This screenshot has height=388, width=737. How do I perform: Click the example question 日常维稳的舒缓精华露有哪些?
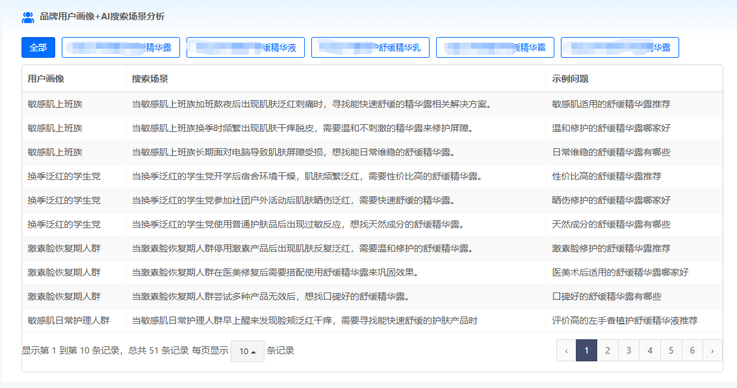611,152
